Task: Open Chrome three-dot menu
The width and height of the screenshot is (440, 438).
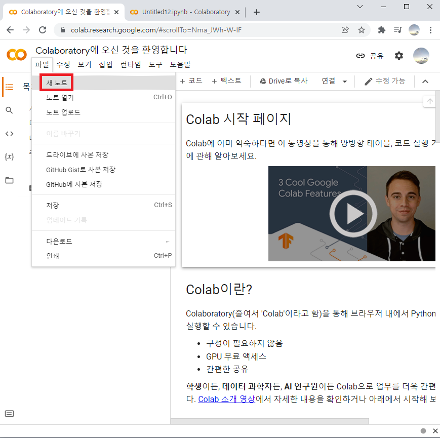Action: tap(430, 30)
